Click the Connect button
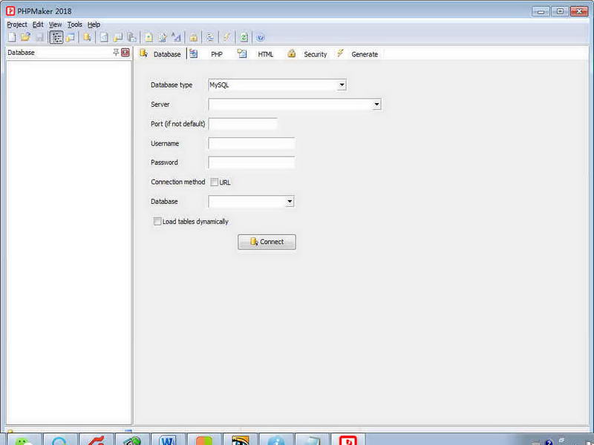This screenshot has height=445, width=594. pyautogui.click(x=267, y=242)
